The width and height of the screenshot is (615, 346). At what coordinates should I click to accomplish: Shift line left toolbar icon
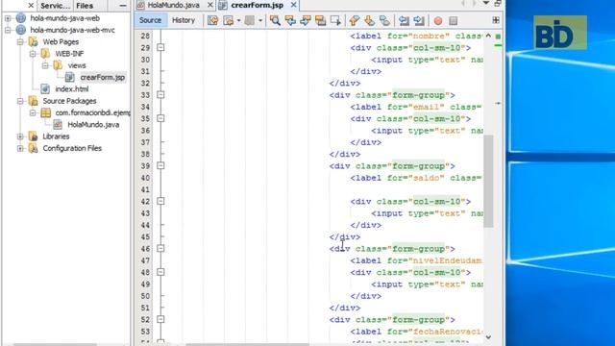click(x=404, y=20)
